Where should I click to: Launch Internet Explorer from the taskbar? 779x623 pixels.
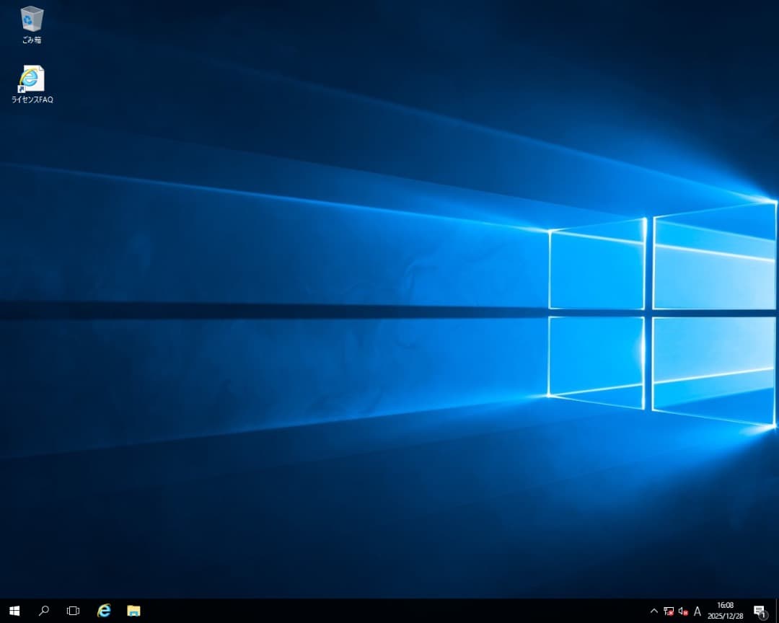click(x=104, y=611)
